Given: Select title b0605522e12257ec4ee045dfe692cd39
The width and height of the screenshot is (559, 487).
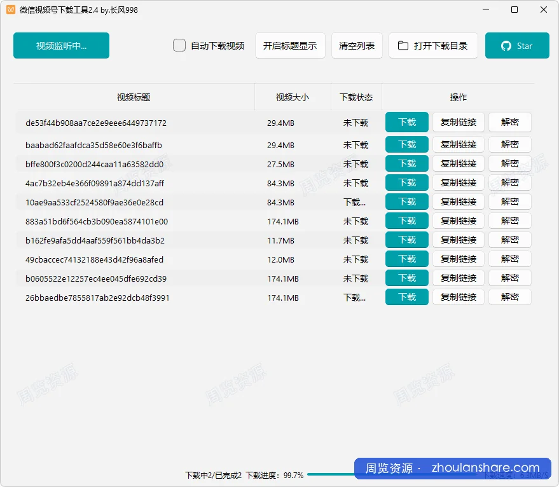Looking at the screenshot, I should click(x=96, y=279).
